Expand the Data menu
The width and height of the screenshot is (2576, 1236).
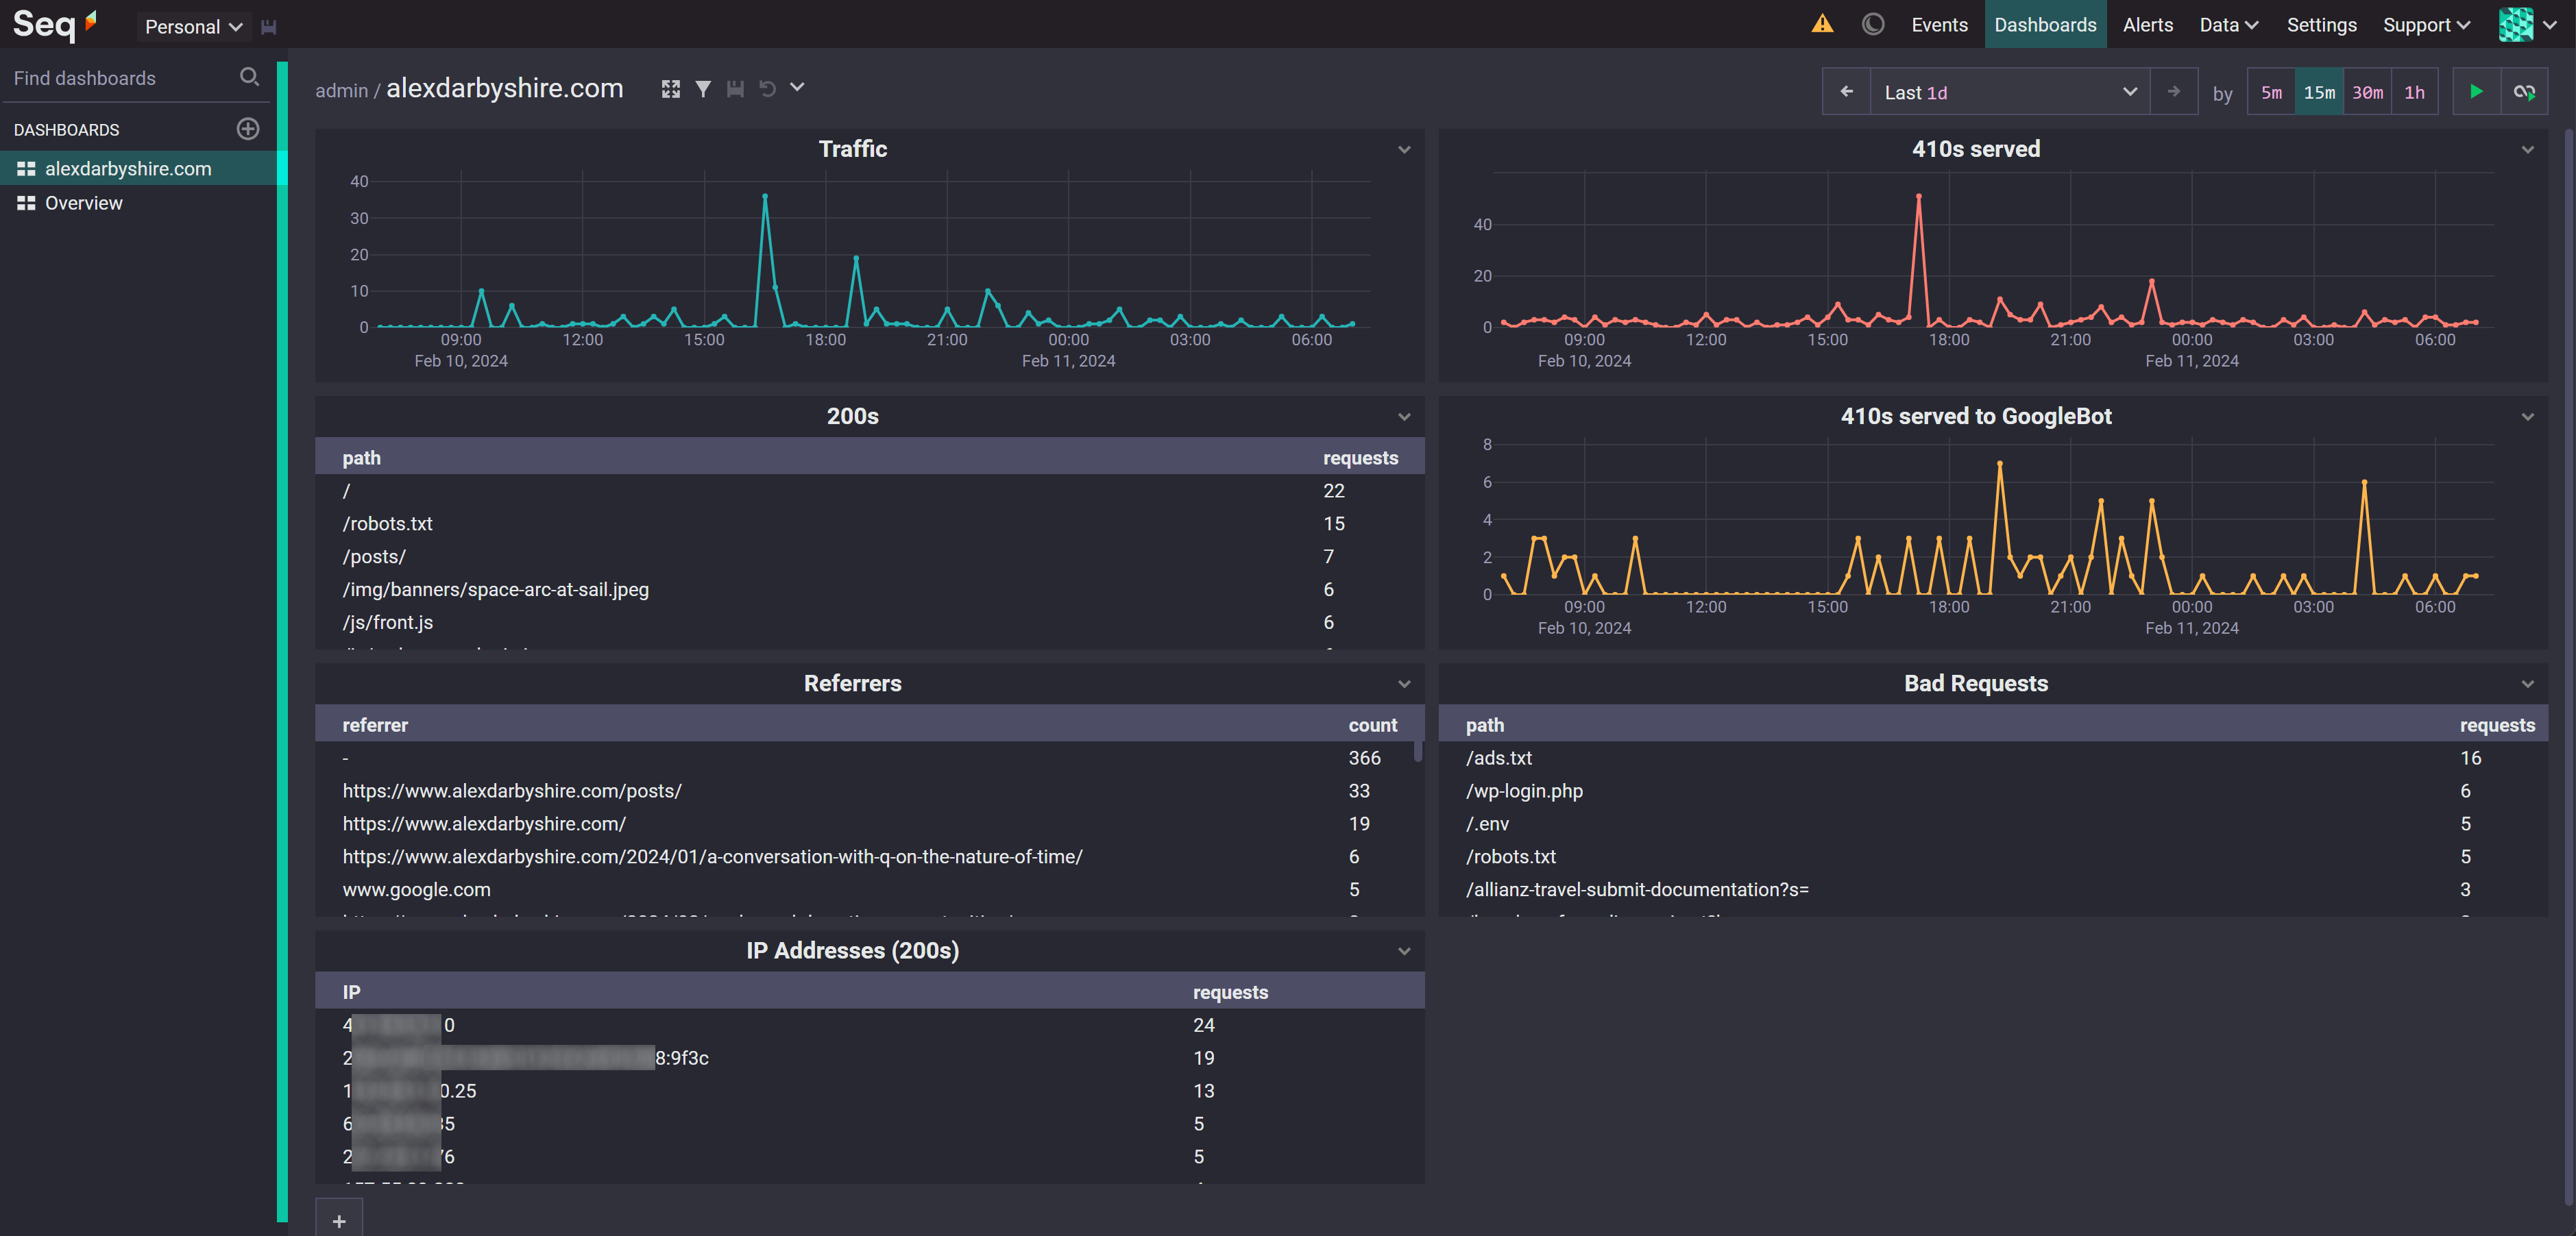coord(2228,25)
